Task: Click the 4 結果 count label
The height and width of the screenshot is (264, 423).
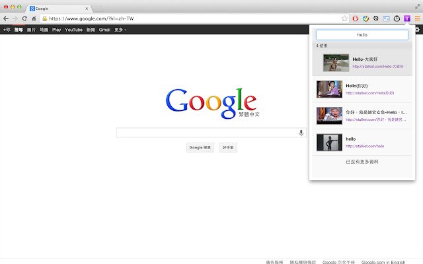Action: tap(322, 46)
